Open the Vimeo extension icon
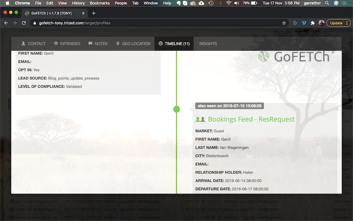353x221 pixels. pyautogui.click(x=304, y=23)
